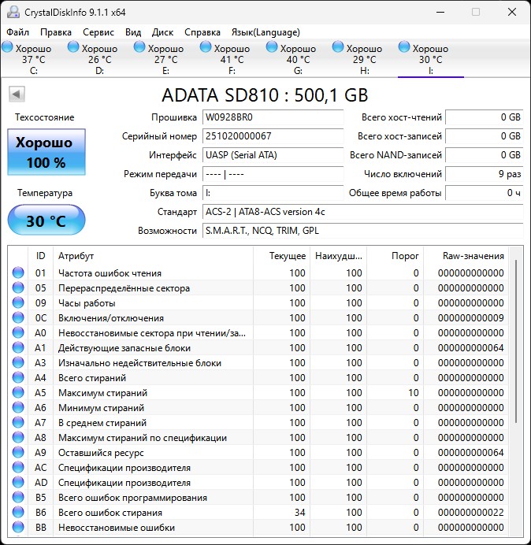Image resolution: width=531 pixels, height=545 pixels.
Task: Switch to the C: disk showing 37 °C
Action: click(x=34, y=57)
